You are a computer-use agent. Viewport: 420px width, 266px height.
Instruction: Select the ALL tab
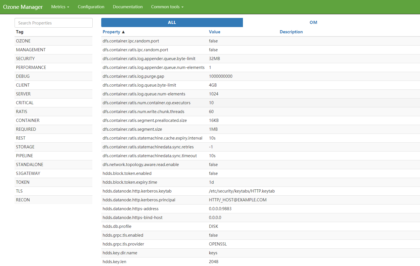pos(172,22)
